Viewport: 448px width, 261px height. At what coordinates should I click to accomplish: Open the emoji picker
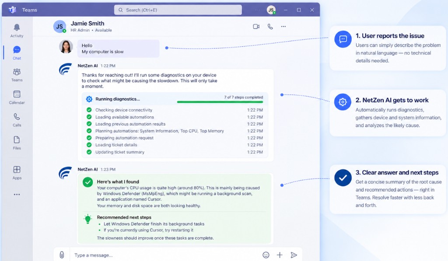[266, 255]
